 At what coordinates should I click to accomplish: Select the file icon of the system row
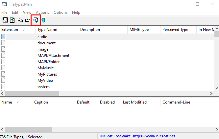tap(3, 87)
